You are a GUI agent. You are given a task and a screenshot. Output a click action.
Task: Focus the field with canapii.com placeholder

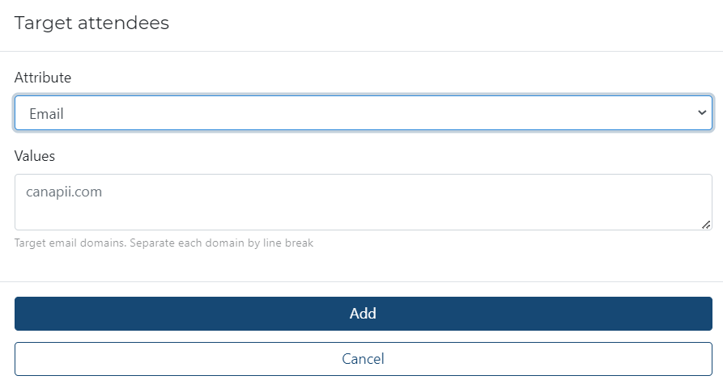[363, 202]
